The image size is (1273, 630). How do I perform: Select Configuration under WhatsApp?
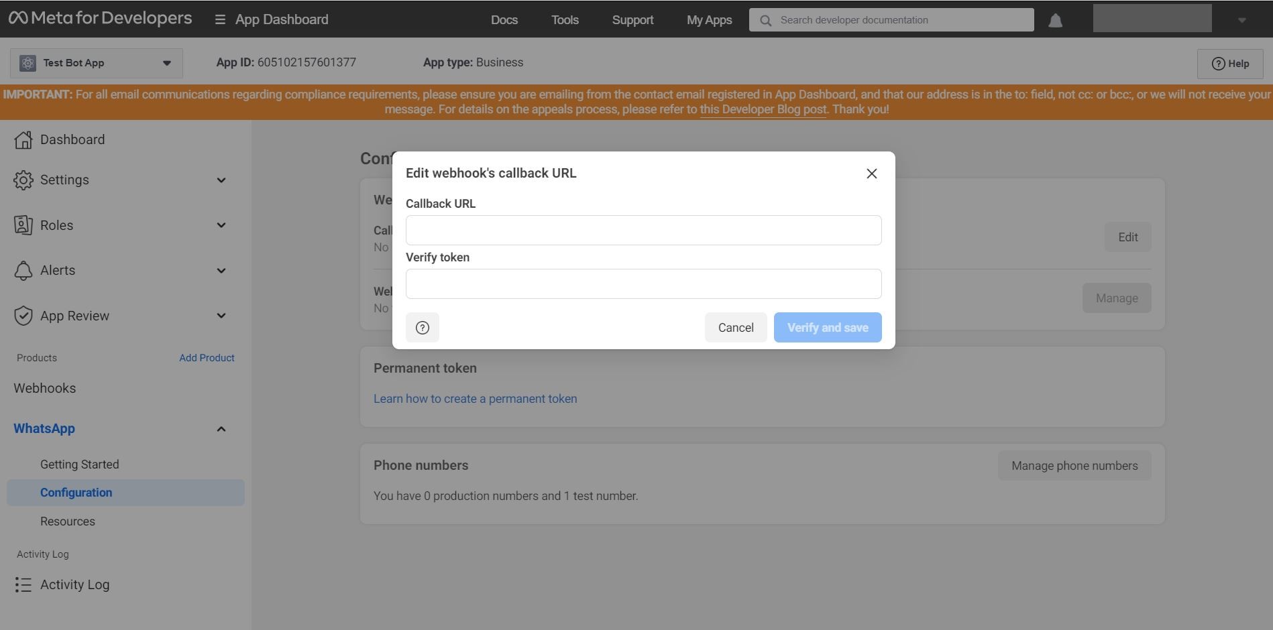[125, 493]
